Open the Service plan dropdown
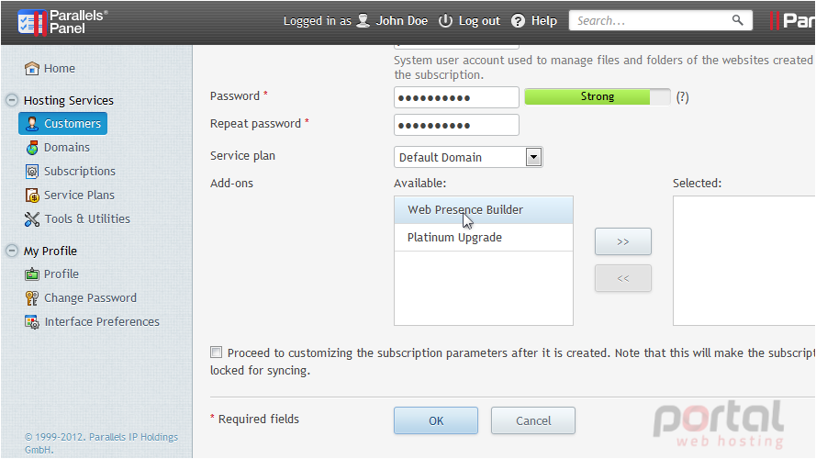Screen dimensions: 816x459 click(468, 157)
